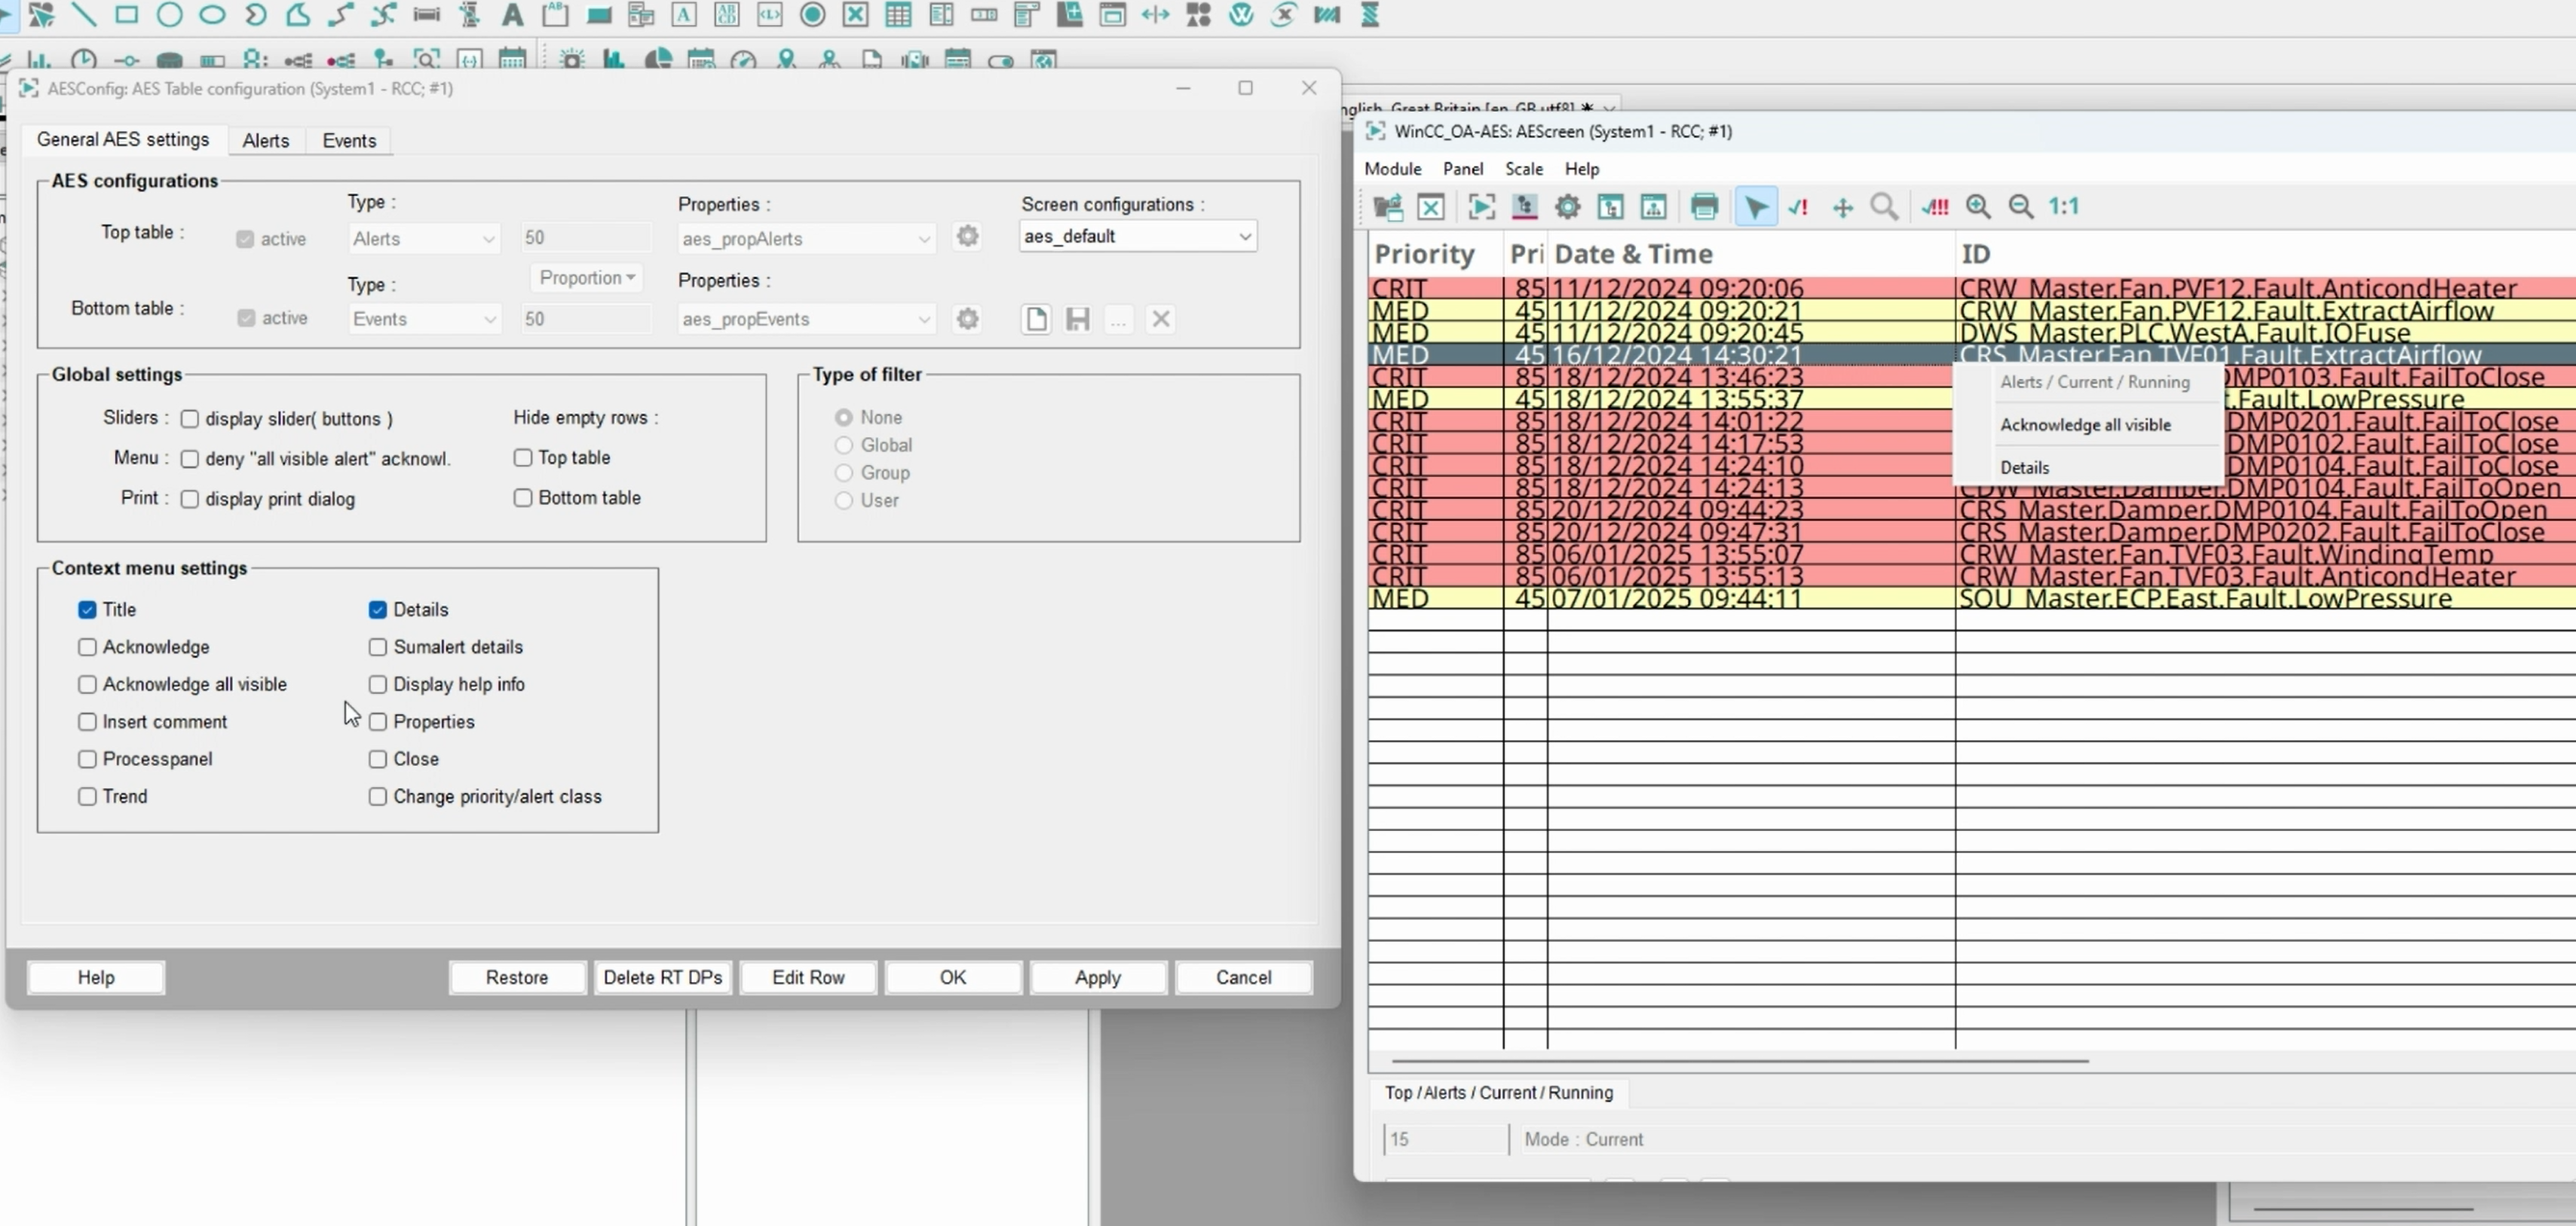The height and width of the screenshot is (1226, 2576).
Task: Expand the Proportion dropdown
Action: 586,278
